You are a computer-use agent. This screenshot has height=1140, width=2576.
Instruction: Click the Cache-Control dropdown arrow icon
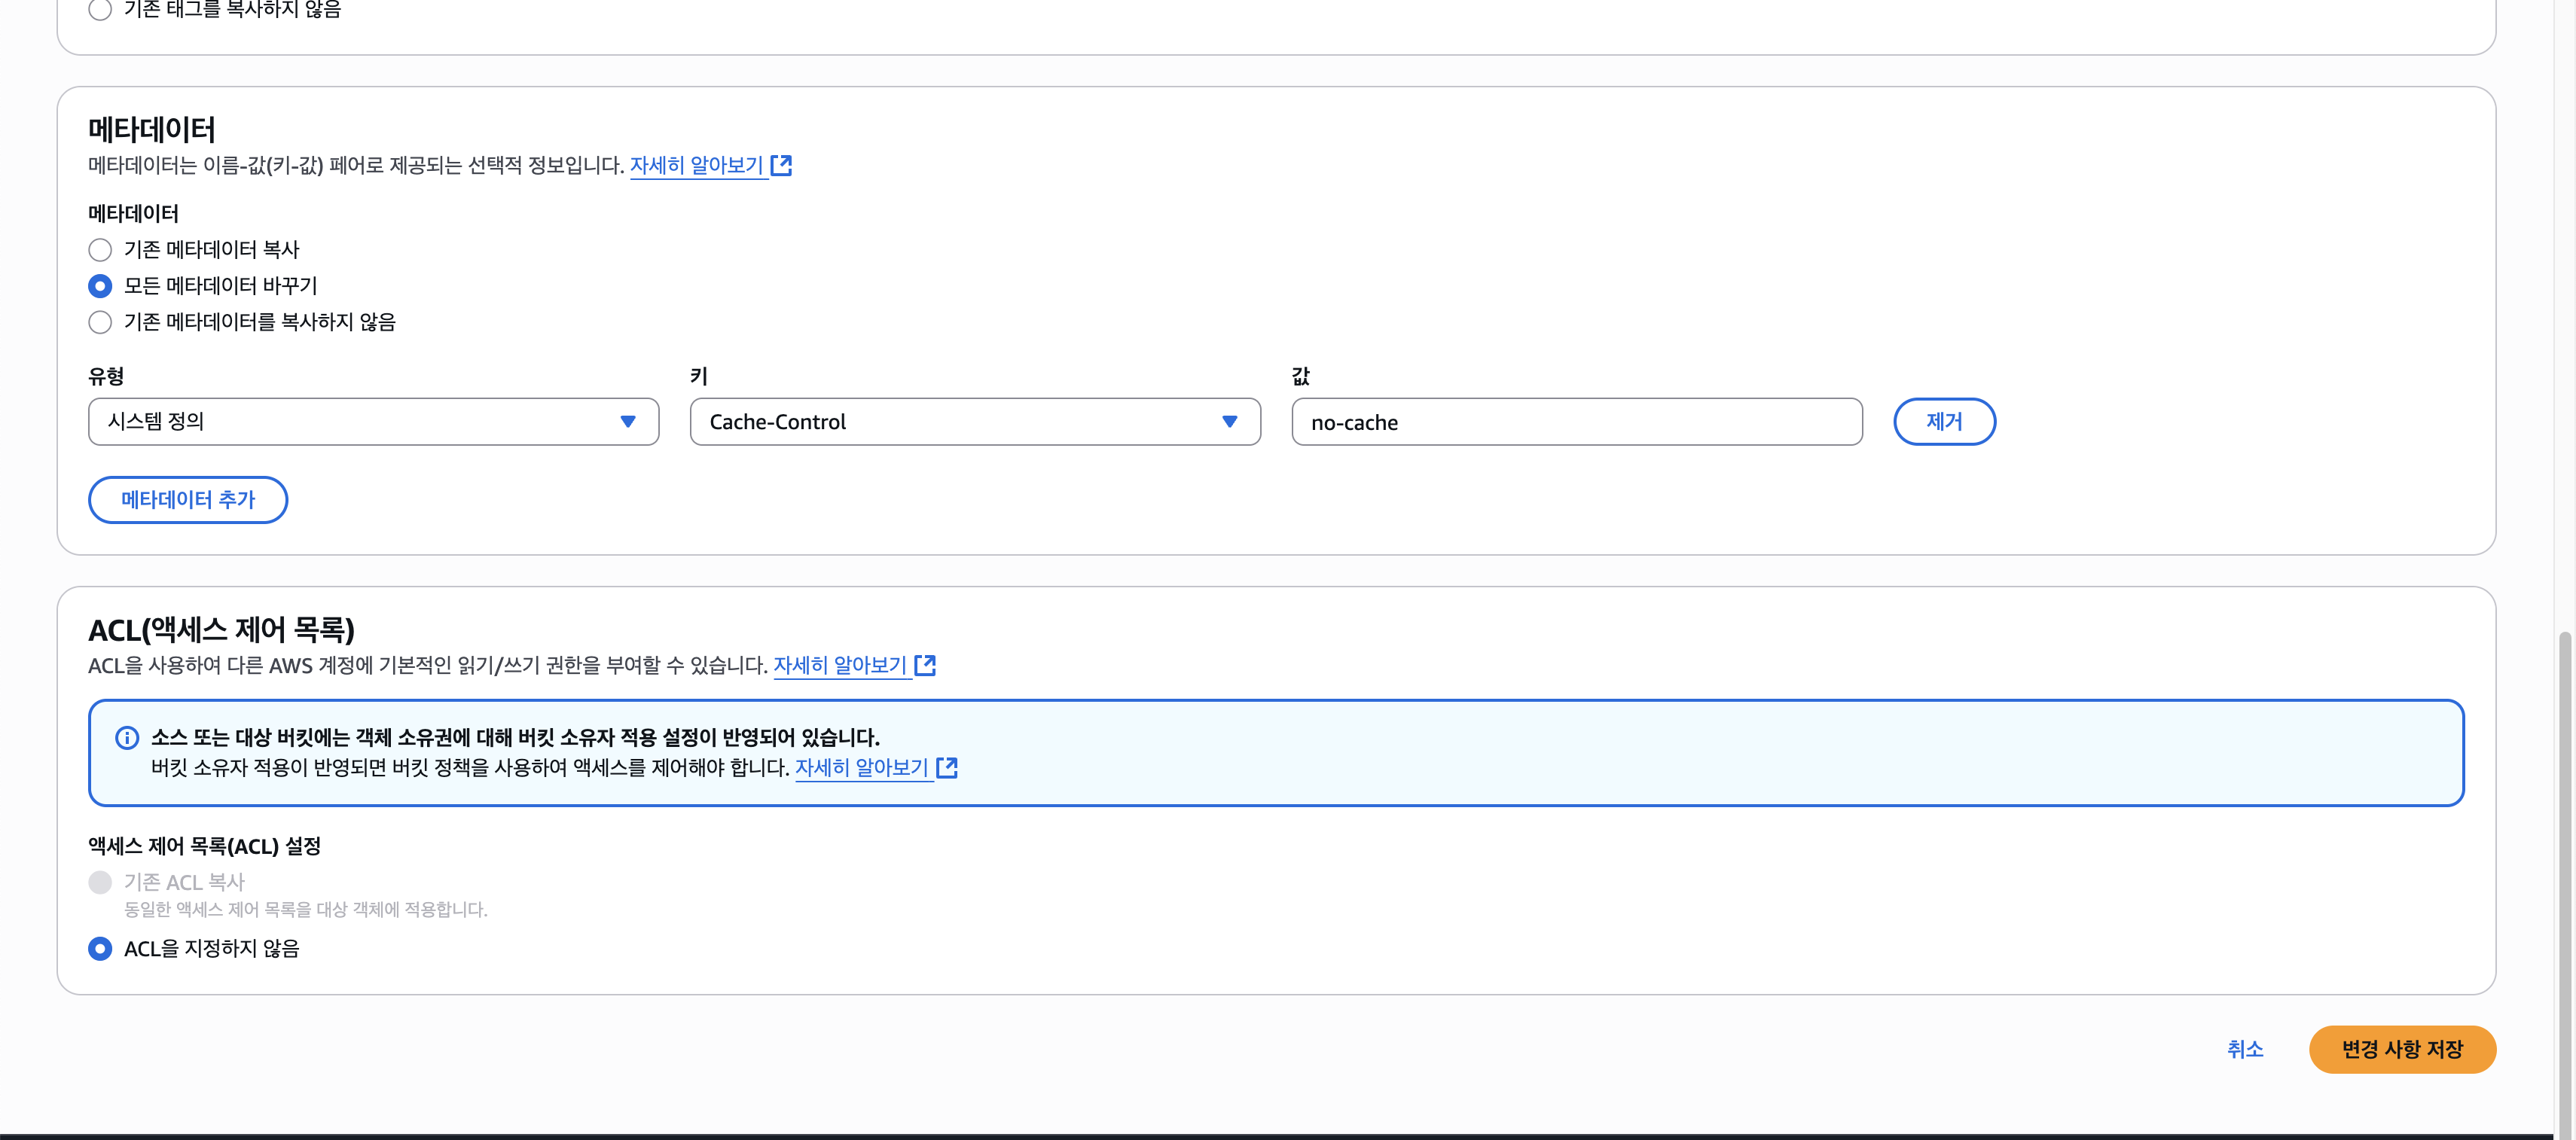(1229, 422)
